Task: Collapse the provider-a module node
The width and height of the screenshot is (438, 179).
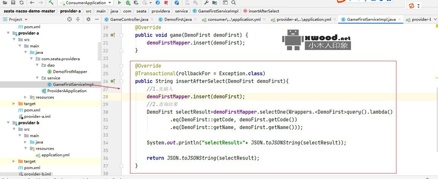Action: tap(8, 33)
